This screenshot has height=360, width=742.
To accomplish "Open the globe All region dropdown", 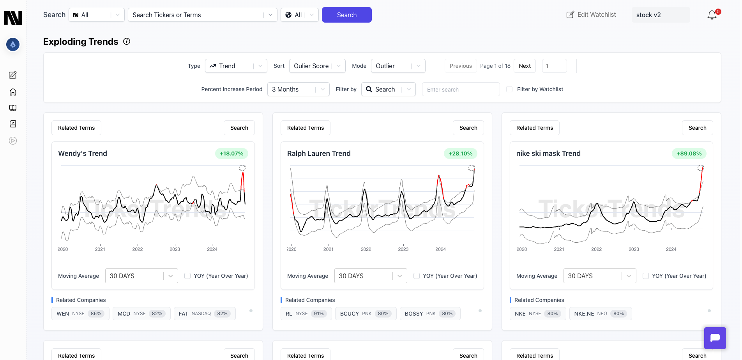I will [x=300, y=15].
